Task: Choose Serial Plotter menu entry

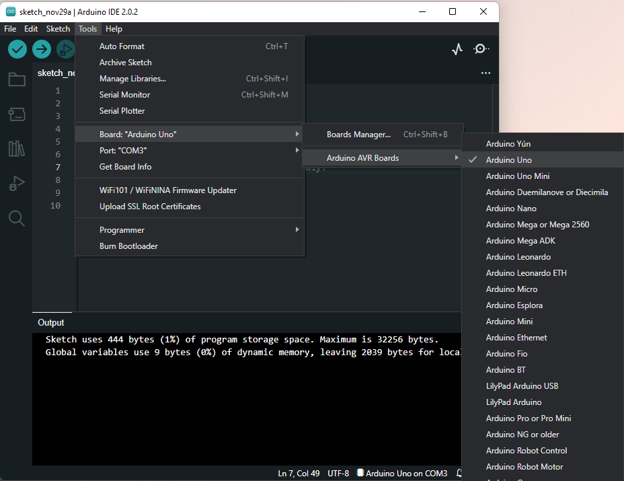Action: point(190,111)
